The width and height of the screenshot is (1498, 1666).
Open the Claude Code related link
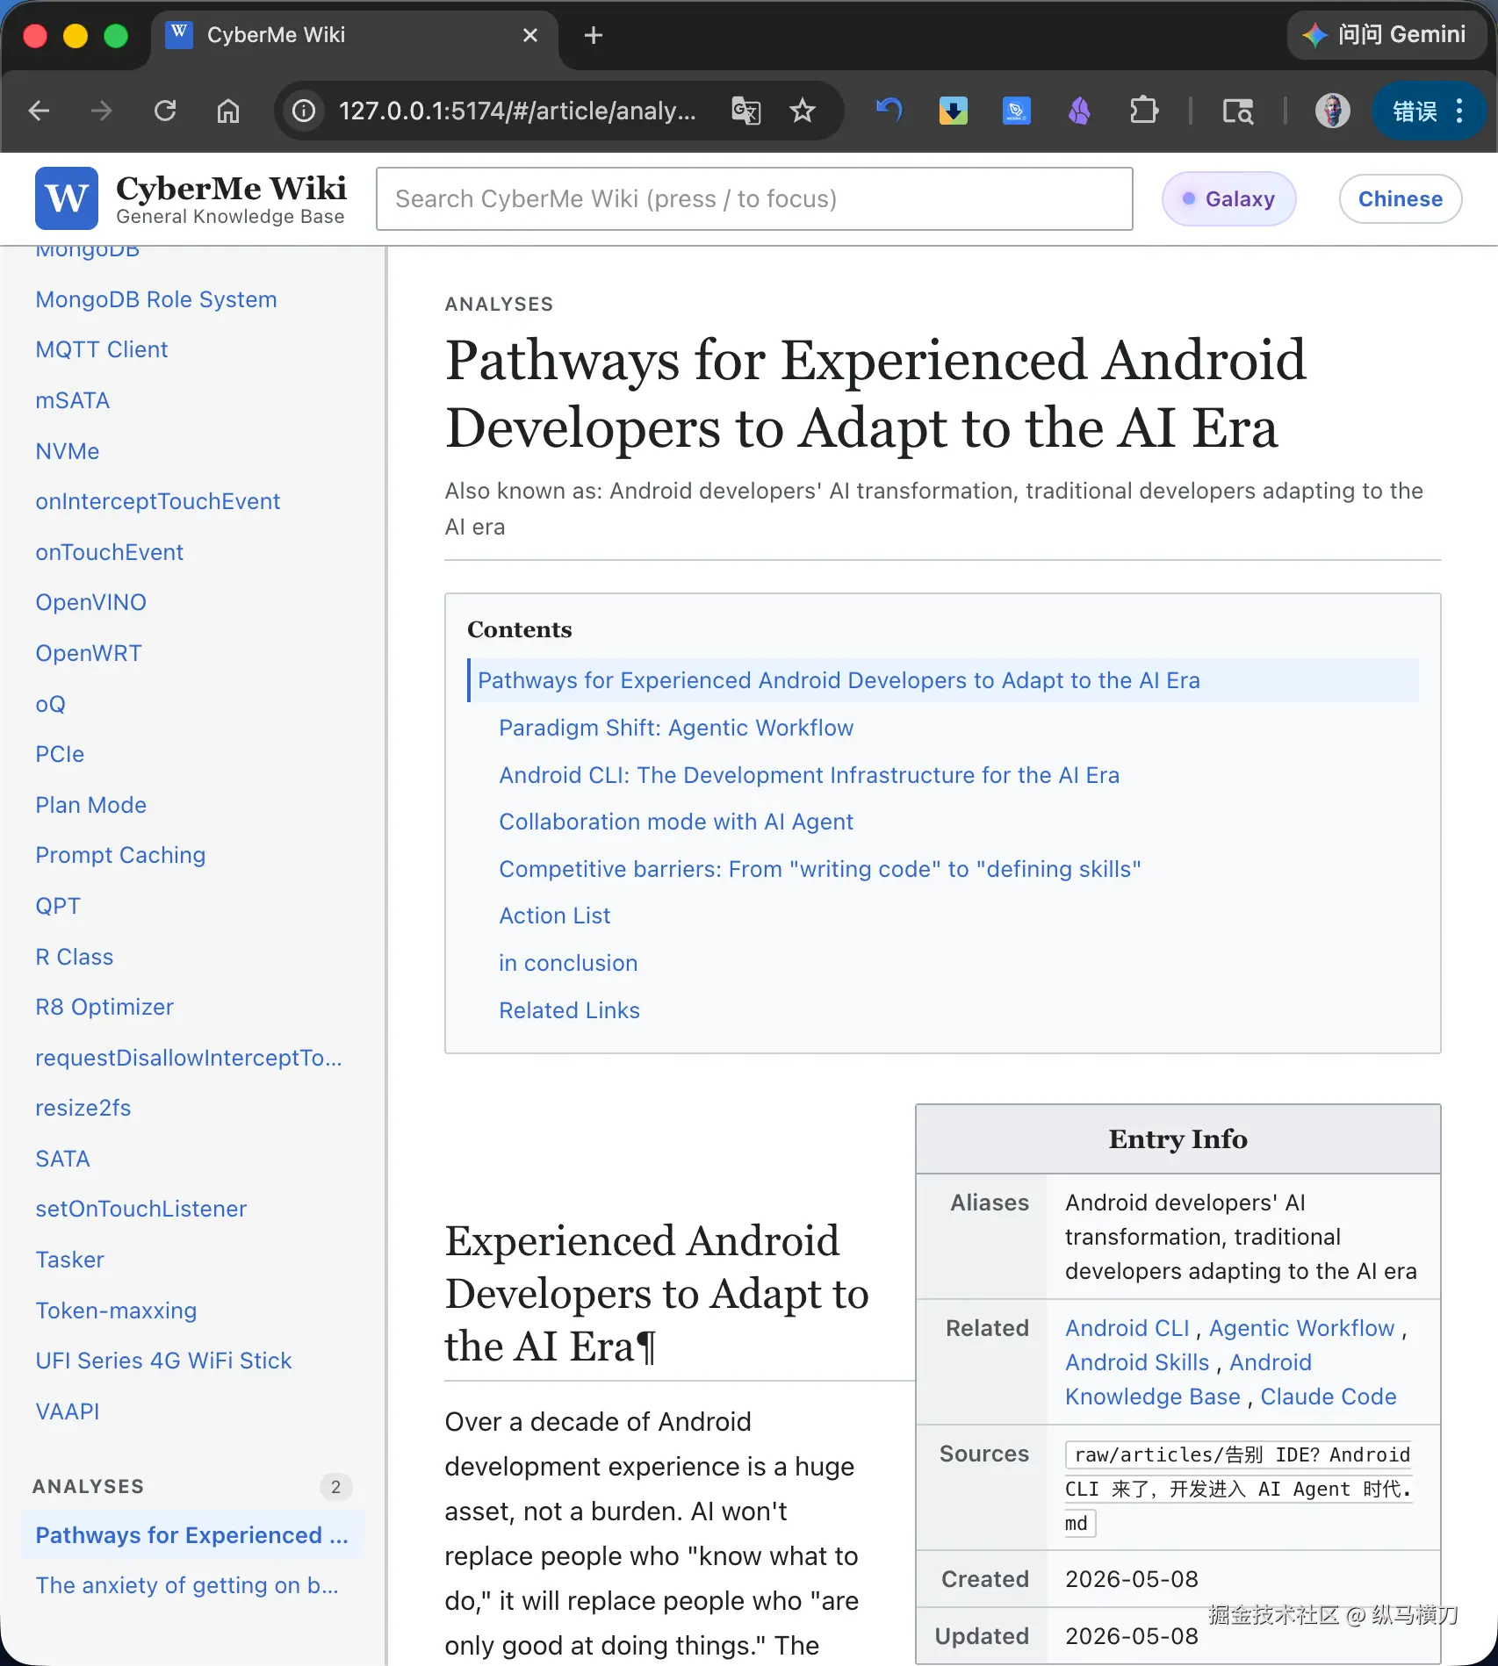tap(1329, 1397)
